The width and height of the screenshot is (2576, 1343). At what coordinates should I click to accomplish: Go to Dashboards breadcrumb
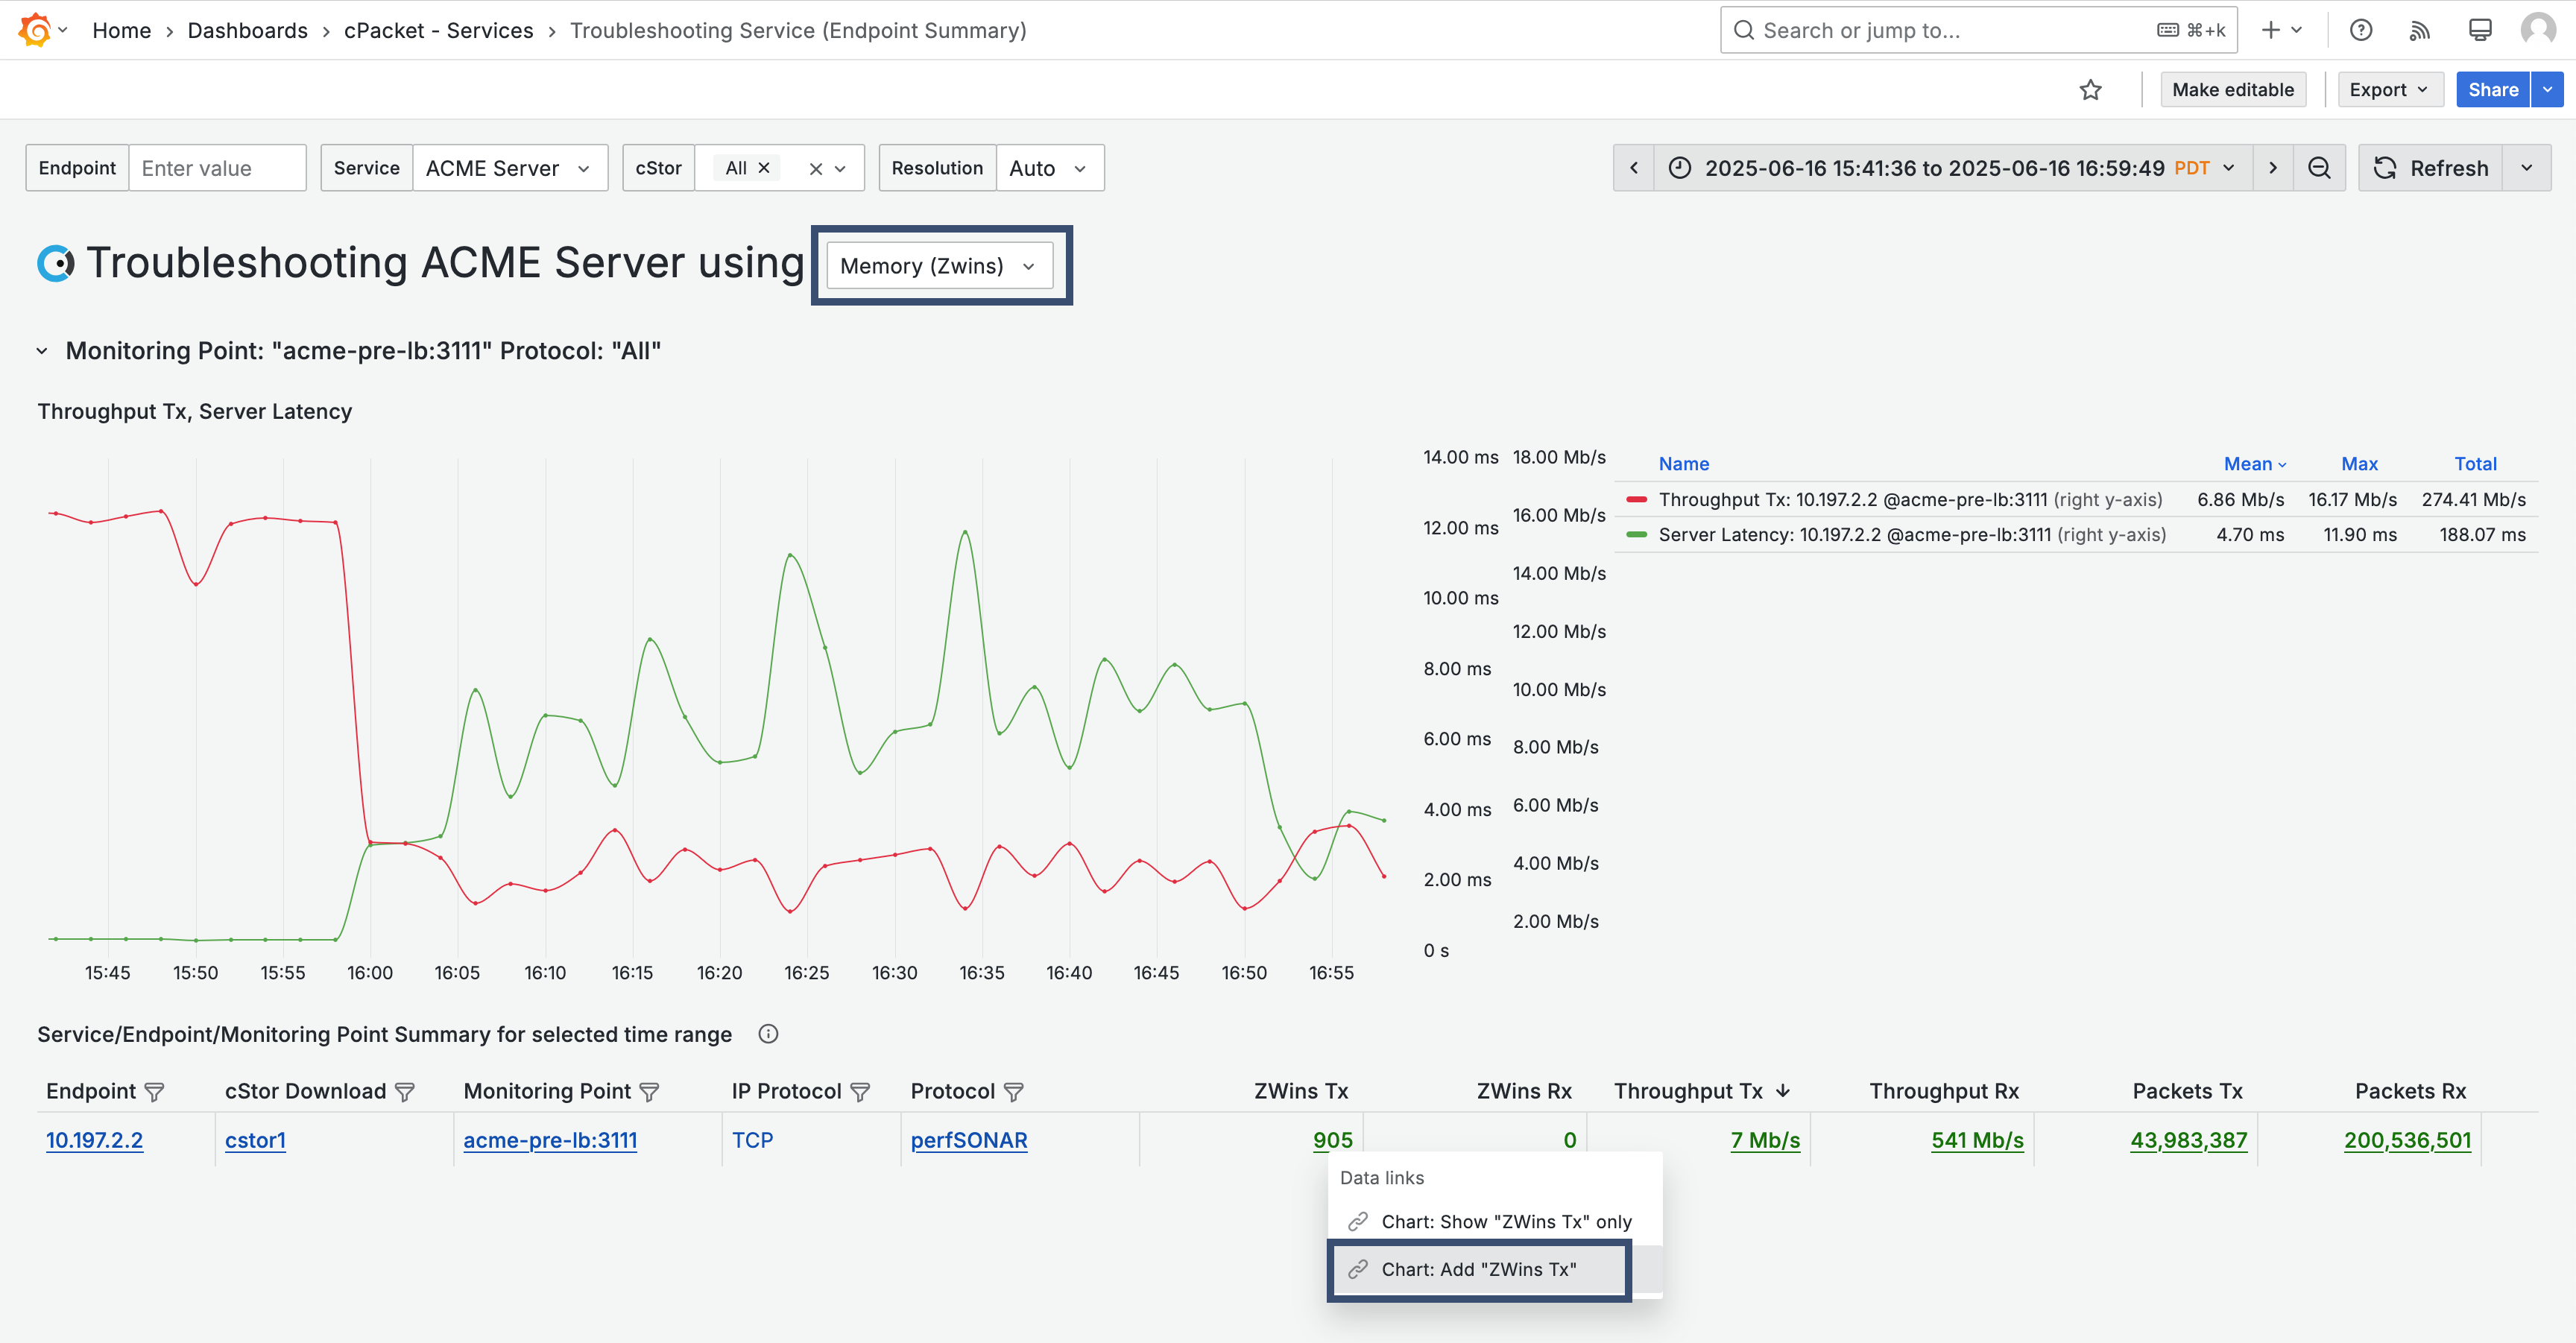point(247,30)
